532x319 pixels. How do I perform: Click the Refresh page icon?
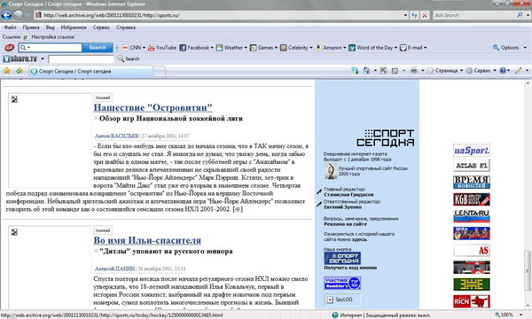[414, 15]
